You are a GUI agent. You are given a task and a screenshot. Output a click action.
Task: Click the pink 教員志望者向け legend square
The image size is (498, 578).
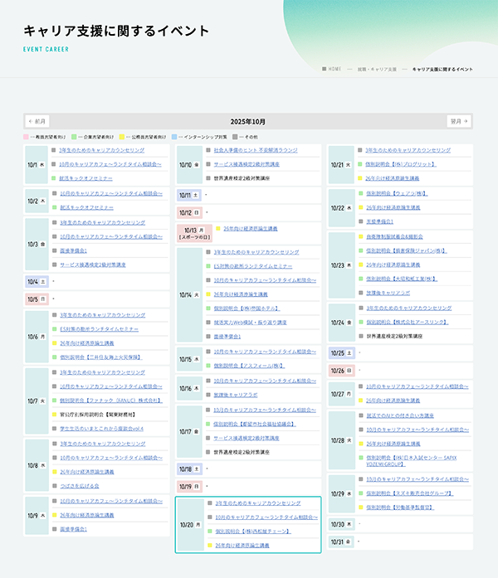[27, 136]
